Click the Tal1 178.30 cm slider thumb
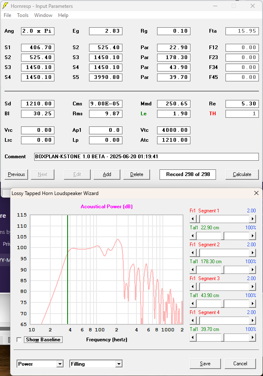 coord(223,269)
